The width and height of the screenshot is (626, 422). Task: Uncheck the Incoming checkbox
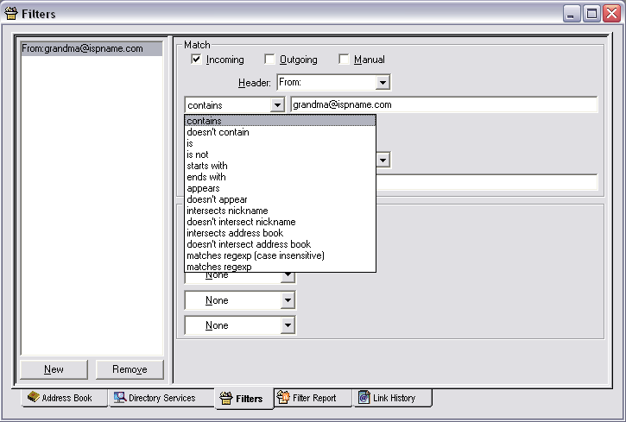pyautogui.click(x=196, y=60)
